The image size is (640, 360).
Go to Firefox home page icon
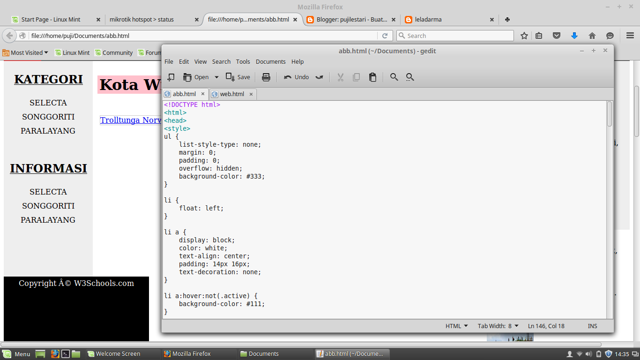592,36
